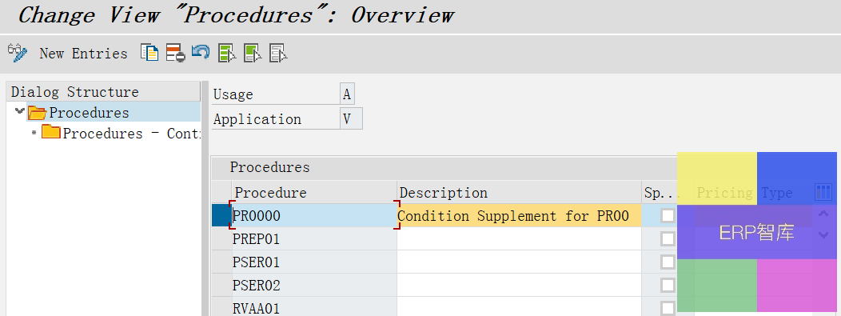
Task: Click the New Entries button
Action: click(83, 54)
